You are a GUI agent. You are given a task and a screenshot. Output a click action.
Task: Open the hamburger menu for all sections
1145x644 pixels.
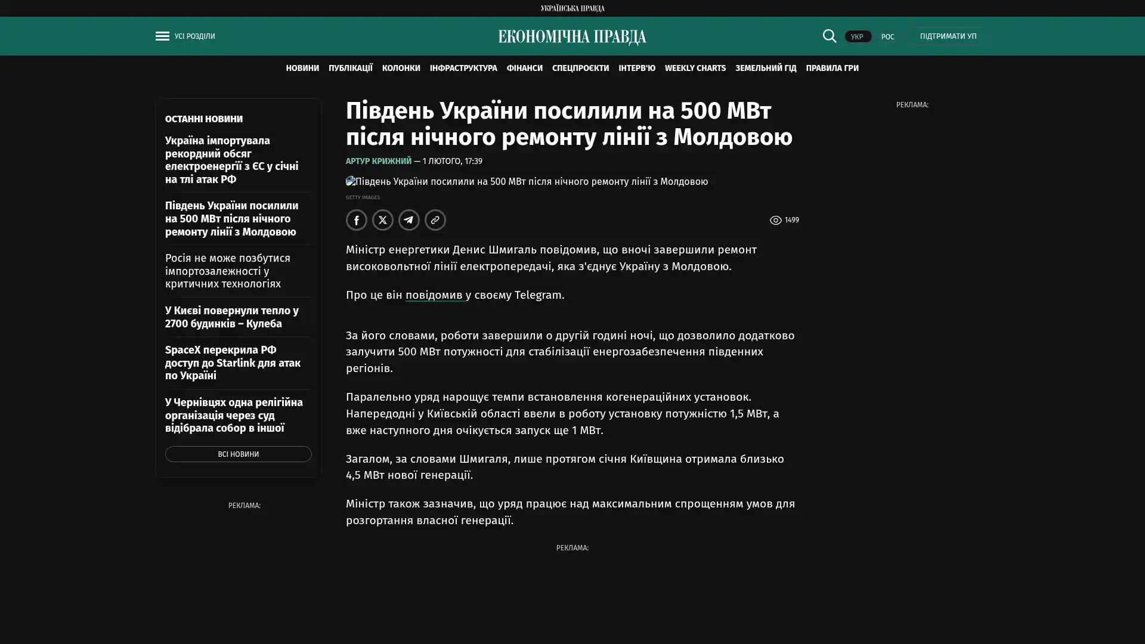162,36
